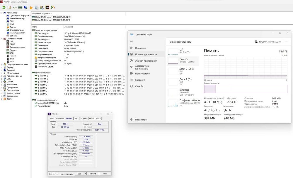Expand the Тесты tree node

point(2,99)
